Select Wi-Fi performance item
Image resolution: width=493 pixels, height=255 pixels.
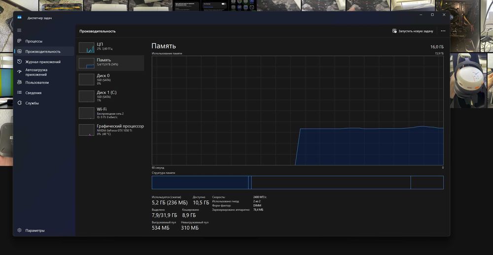[x=110, y=113]
